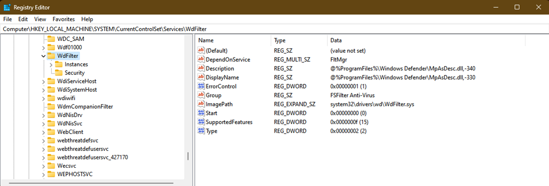Expand the webthreatdefsvc key

pyautogui.click(x=43, y=140)
